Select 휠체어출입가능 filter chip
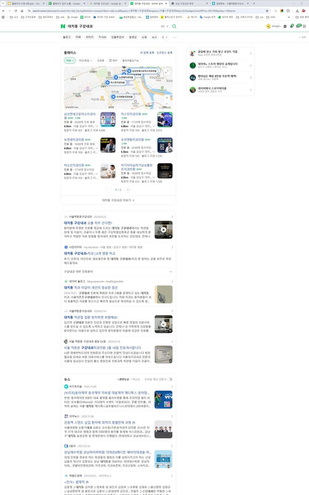This screenshot has width=309, height=495. (x=131, y=60)
